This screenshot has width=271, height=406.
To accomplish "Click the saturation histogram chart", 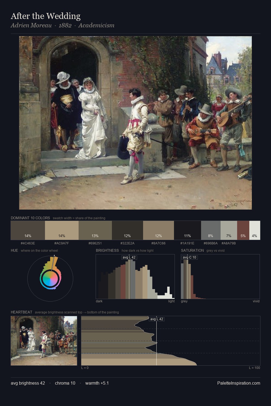I will pos(220,277).
